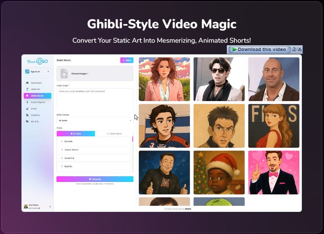Select the Ghibli Art sidebar icon
Screen dimensions: 324x234
pos(27,89)
